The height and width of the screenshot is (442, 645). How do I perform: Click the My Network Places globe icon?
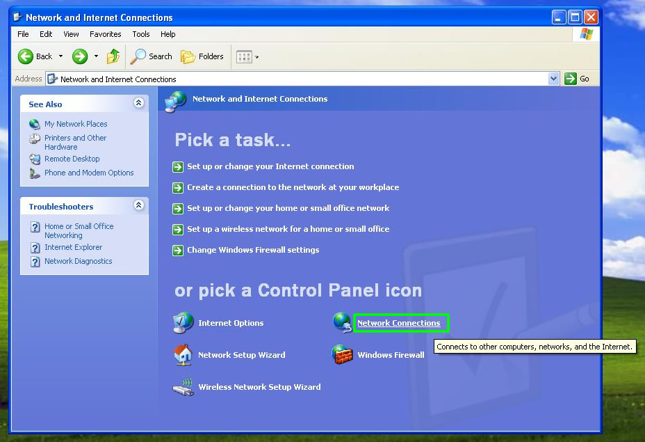coord(35,124)
